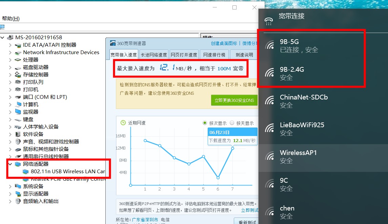Click the 创建桌面图标 link
The image size is (388, 224).
point(224,43)
